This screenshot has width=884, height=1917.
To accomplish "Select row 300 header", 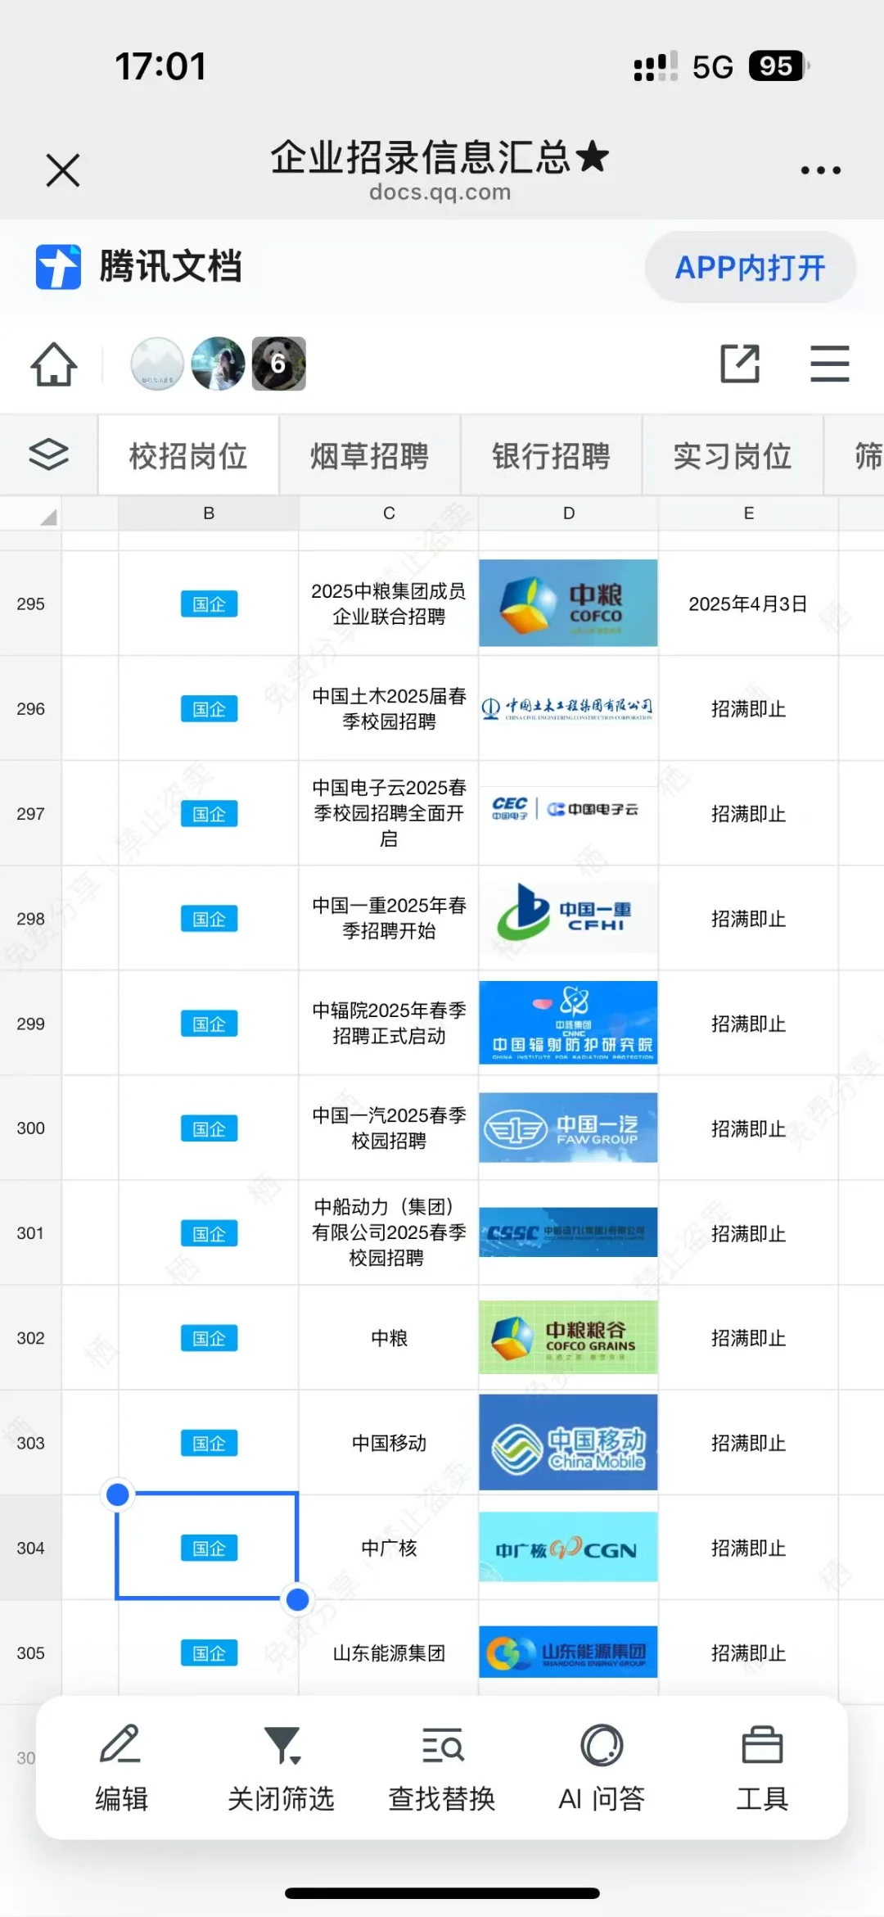I will pyautogui.click(x=30, y=1128).
